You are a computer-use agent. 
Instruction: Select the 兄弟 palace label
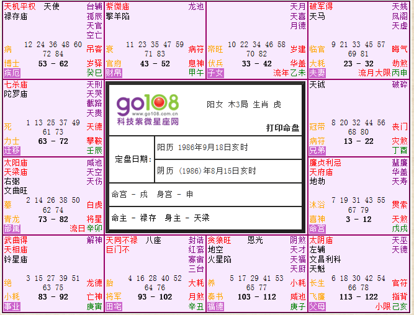coord(317,150)
